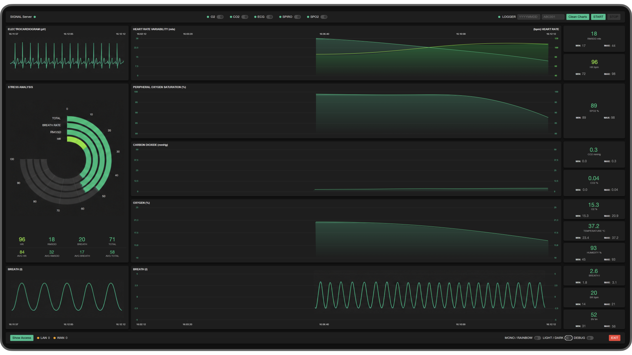632x355 pixels.
Task: Click the AVG HR 84 value
Action: (22, 252)
